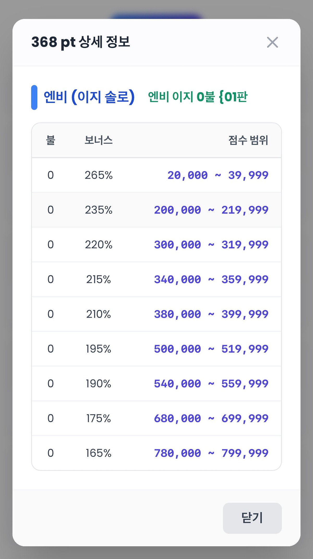Click the green 엔비 이지 0불 label
This screenshot has width=313, height=559.
pos(197,97)
